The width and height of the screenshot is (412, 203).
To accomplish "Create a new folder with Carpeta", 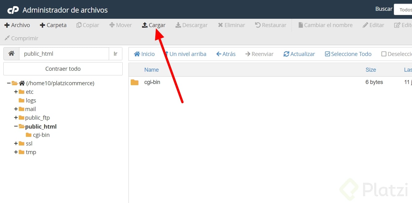I will tap(53, 25).
